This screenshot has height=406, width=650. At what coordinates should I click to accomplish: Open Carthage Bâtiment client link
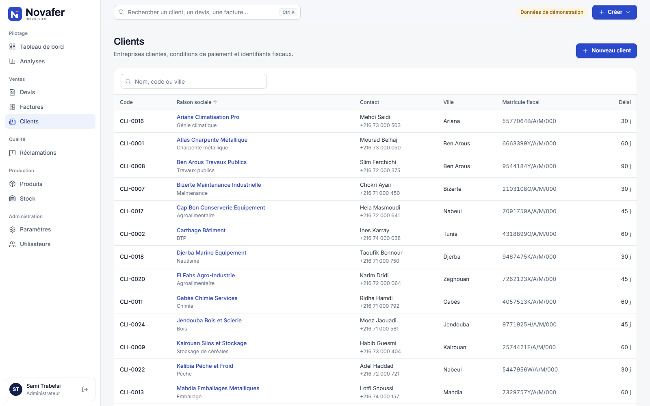tap(201, 230)
